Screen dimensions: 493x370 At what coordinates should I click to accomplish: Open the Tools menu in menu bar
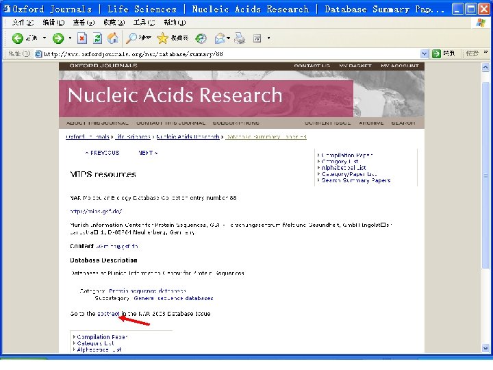click(144, 23)
